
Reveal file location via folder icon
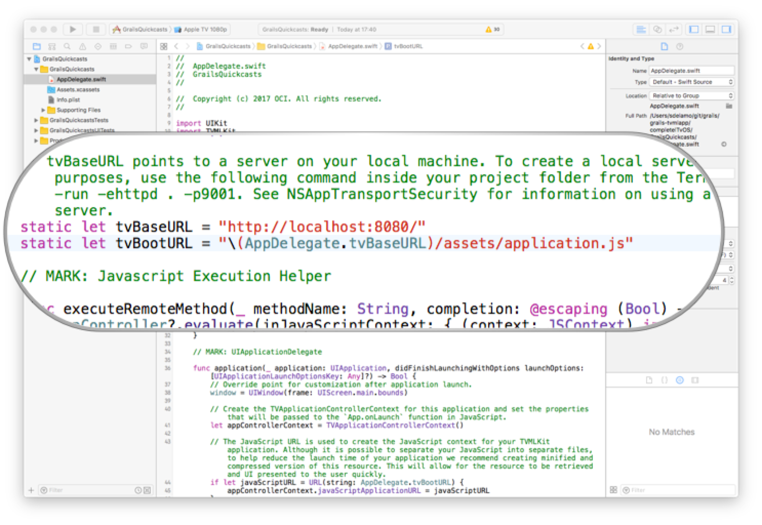729,106
